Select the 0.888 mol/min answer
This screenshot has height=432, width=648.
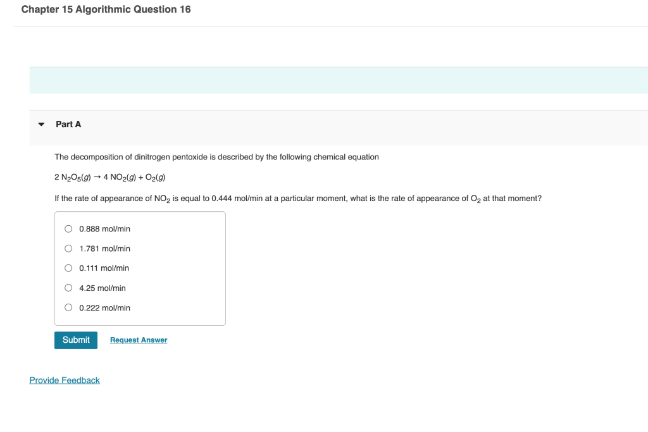coord(68,229)
